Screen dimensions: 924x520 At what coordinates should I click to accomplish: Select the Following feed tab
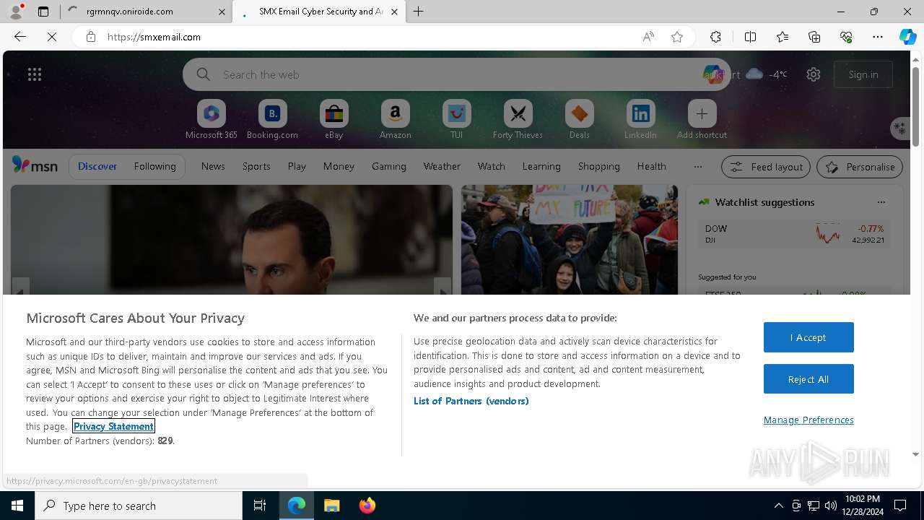(154, 166)
